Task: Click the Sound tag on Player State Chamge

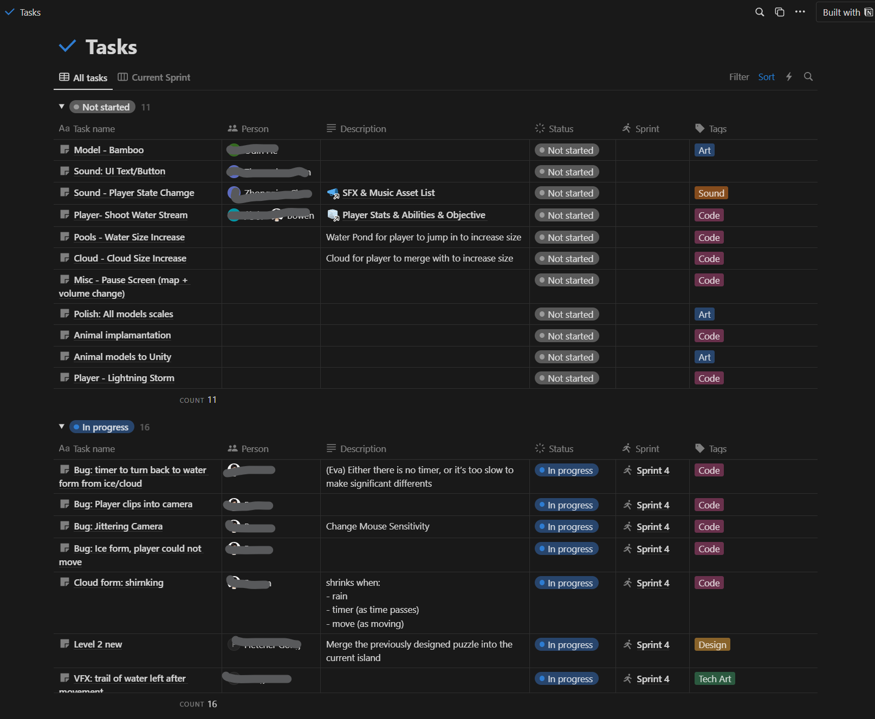Action: pos(711,193)
